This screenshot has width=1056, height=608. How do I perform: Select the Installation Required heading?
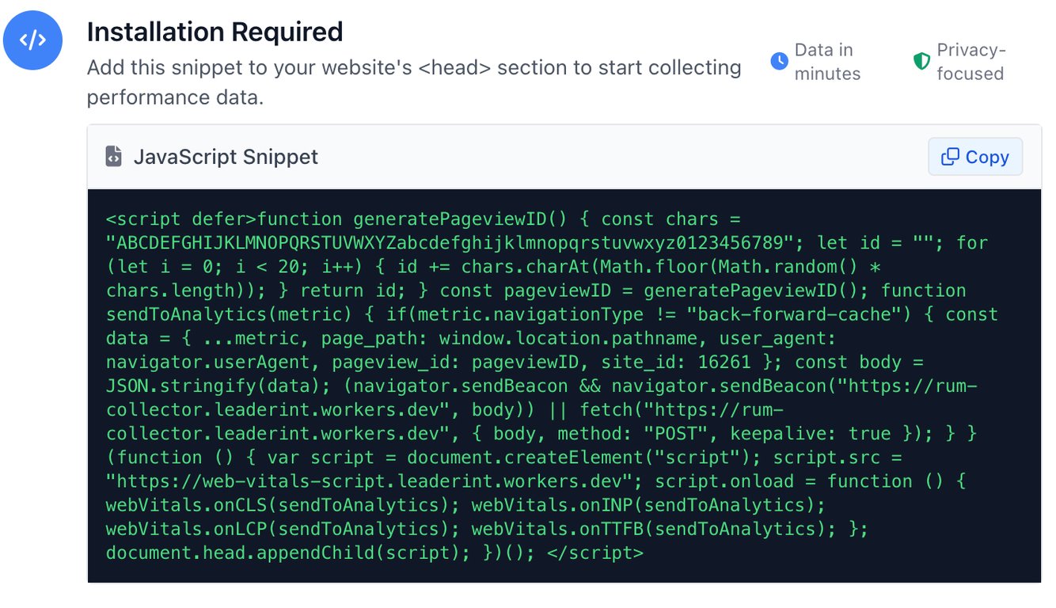tap(215, 32)
